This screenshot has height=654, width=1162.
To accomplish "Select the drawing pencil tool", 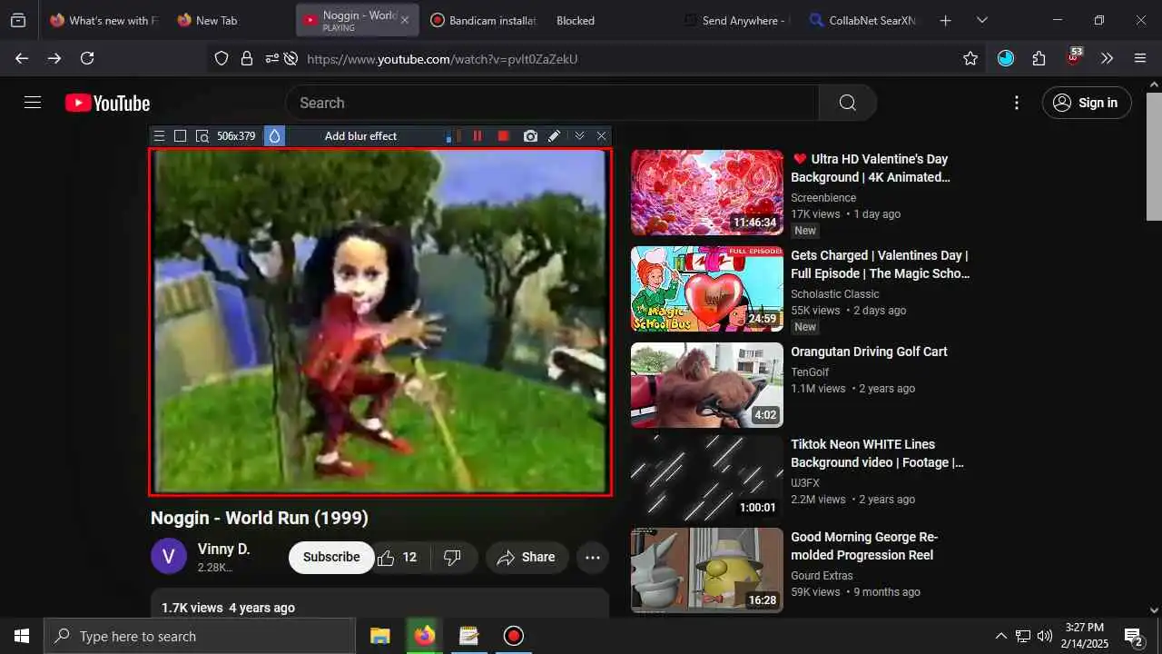I will pyautogui.click(x=554, y=136).
